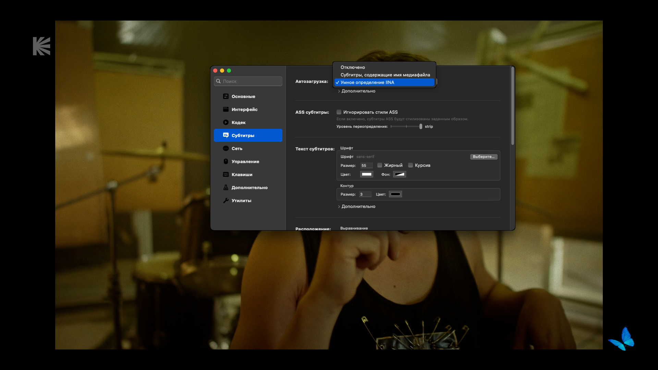Open the subtitle text Цвет swatch

click(366, 174)
